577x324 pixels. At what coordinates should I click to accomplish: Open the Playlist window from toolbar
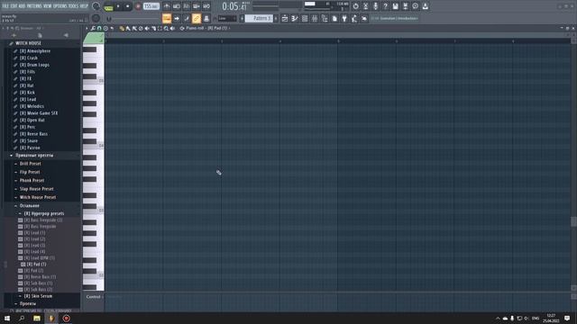[285, 18]
